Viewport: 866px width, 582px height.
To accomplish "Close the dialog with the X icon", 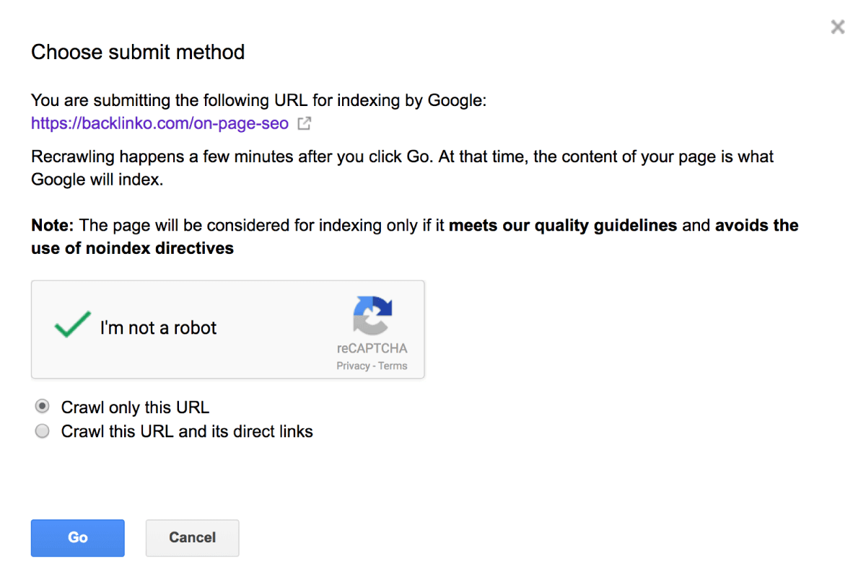I will coord(837,27).
